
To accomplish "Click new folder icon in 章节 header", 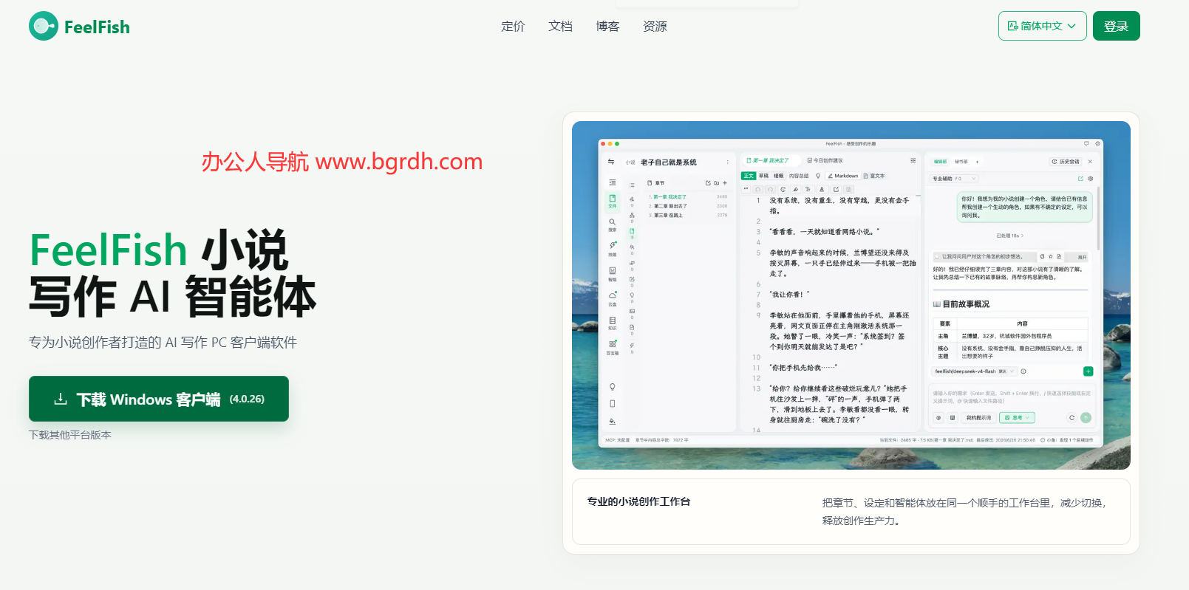I will pos(716,183).
